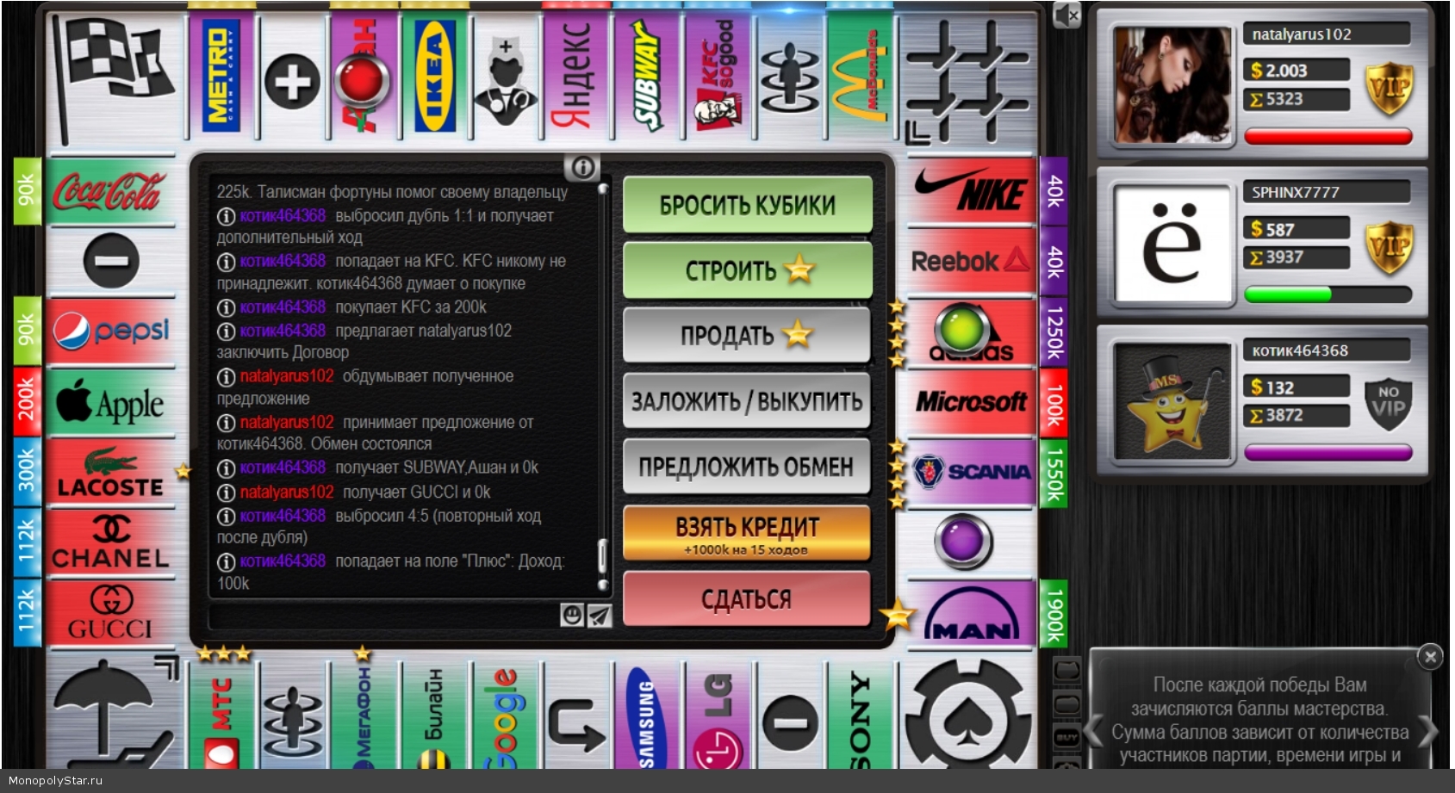Image resolution: width=1455 pixels, height=793 pixels.
Task: Click SPHINX7777's green timer bar
Action: (1328, 294)
